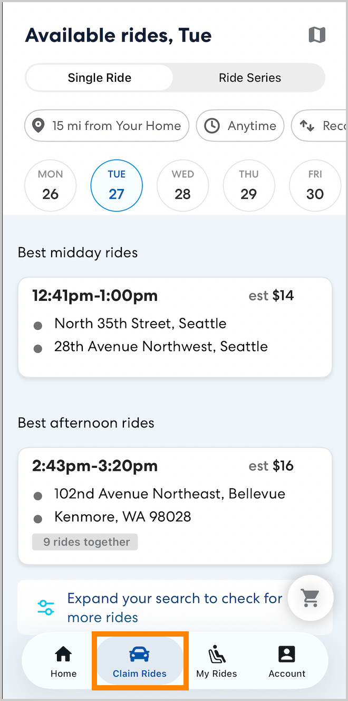Tap the clock icon in the Anytime filter
Screen dimensions: 348x701
[213, 126]
